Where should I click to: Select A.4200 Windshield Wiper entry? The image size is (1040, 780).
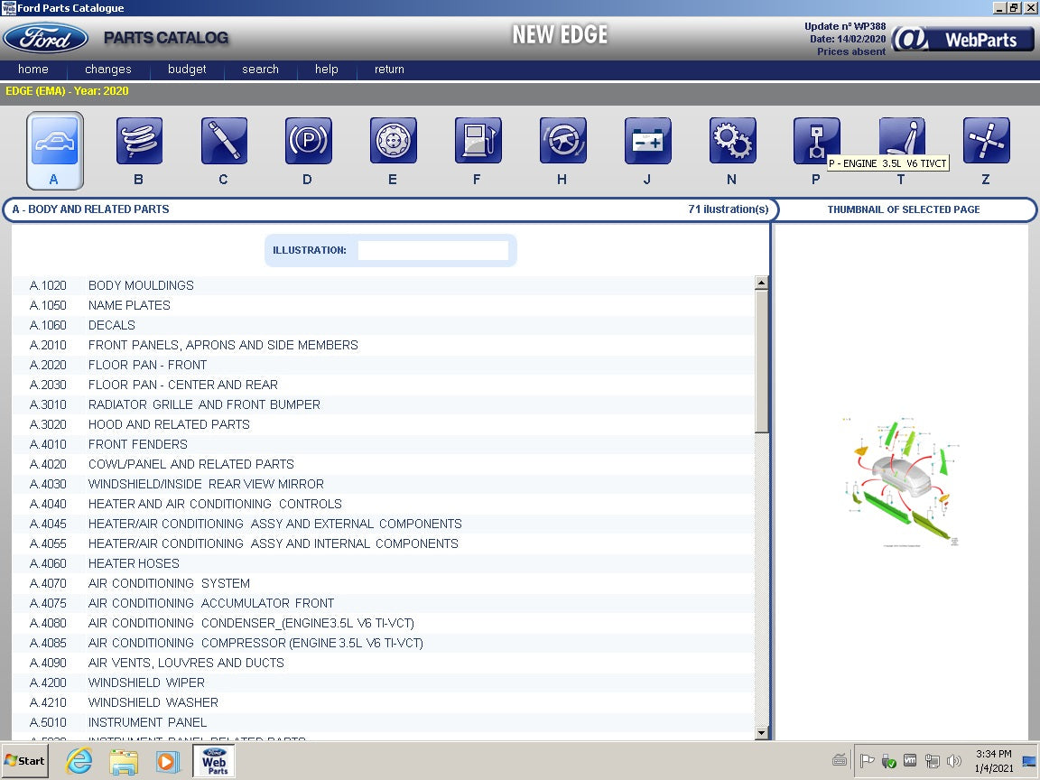click(146, 682)
